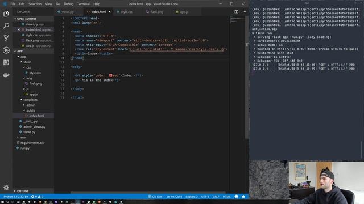
Task: Open the Search view in the activity bar
Action: click(x=6, y=25)
